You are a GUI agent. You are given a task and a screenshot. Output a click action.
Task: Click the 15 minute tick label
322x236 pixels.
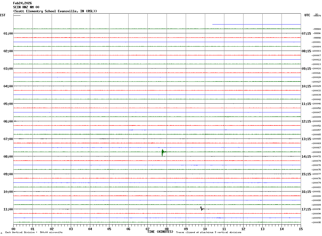click(301, 229)
